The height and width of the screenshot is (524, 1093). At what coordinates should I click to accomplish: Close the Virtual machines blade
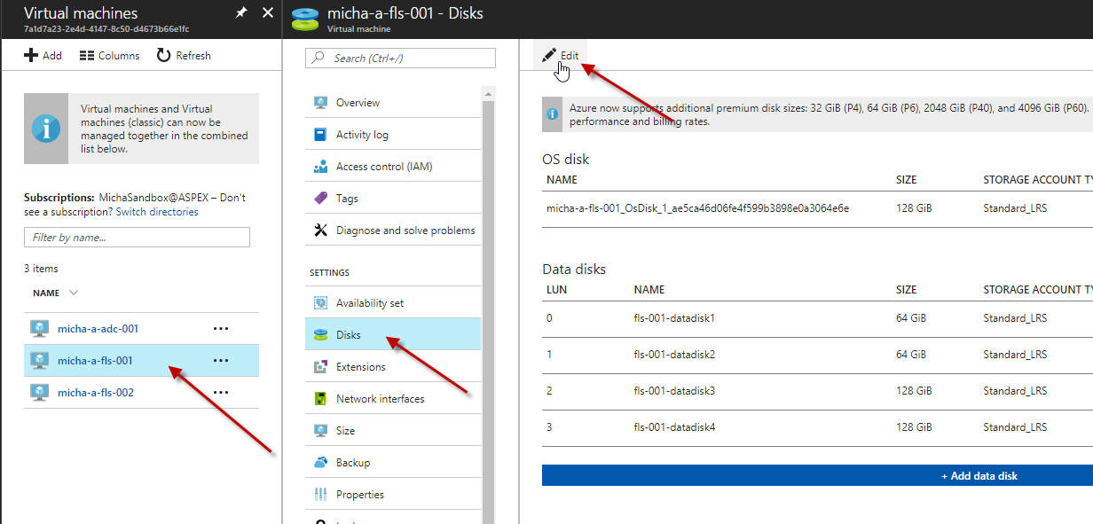[x=269, y=13]
